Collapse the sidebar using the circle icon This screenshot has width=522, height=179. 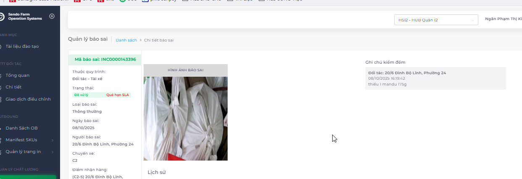click(52, 16)
